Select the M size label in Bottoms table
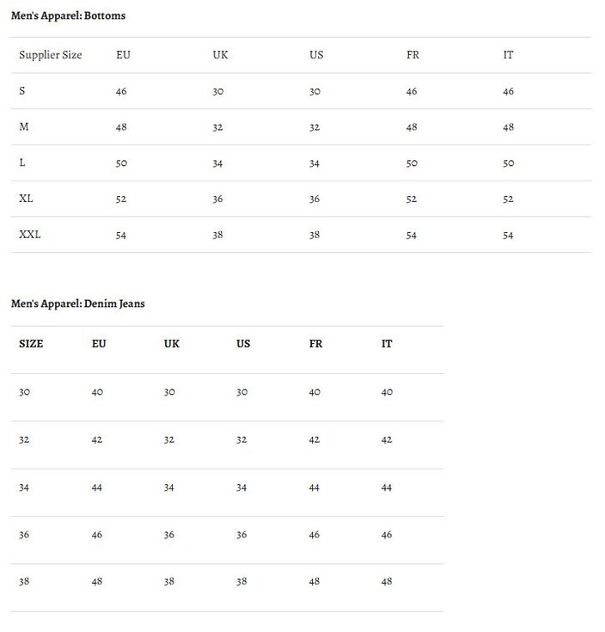Viewport: 605px width, 632px height. pos(24,127)
